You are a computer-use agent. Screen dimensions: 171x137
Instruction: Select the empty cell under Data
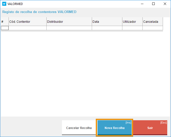point(107,28)
